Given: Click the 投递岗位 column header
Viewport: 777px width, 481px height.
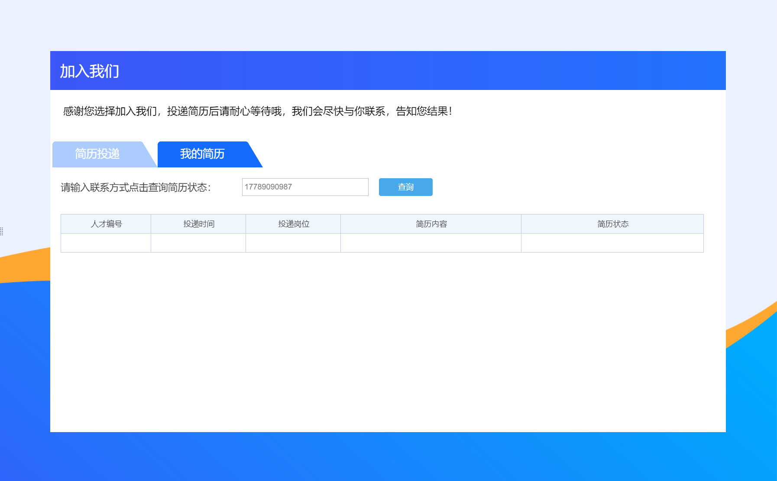Looking at the screenshot, I should (x=293, y=224).
